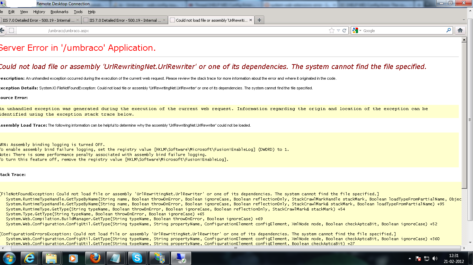Open the Help menu
Viewport: 473px width, 265px height.
91,12
